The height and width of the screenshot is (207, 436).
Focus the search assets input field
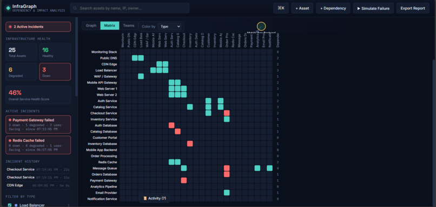[130, 8]
